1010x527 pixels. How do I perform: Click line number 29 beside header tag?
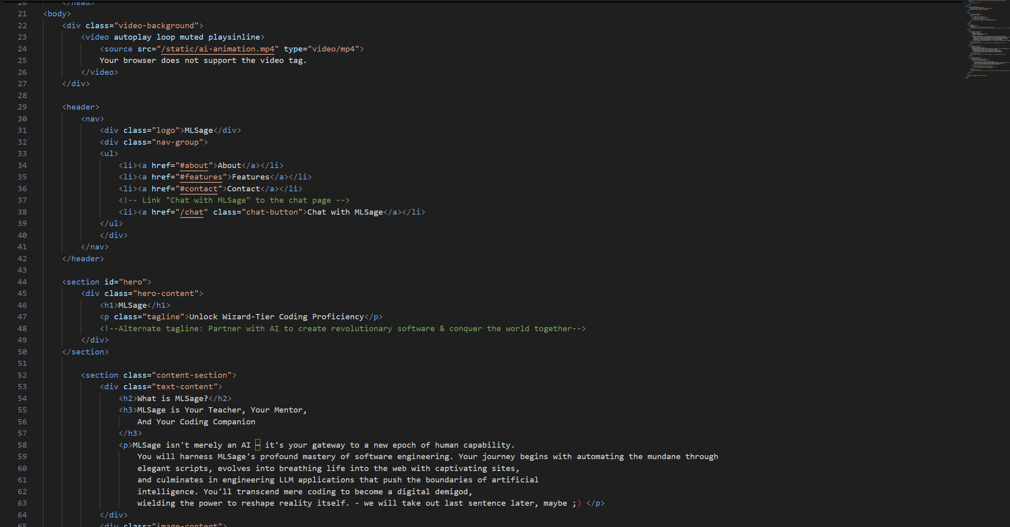[x=22, y=107]
